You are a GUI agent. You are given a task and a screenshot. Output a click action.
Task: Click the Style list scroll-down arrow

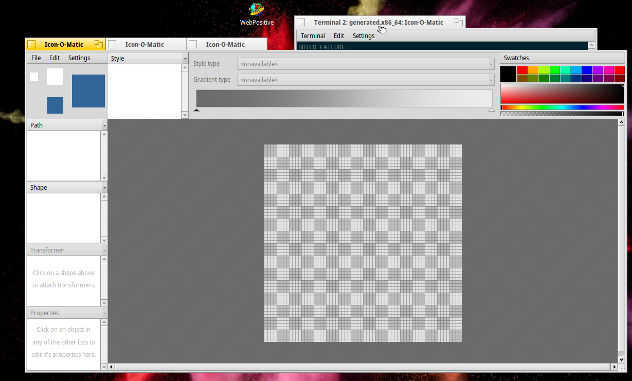[x=185, y=115]
